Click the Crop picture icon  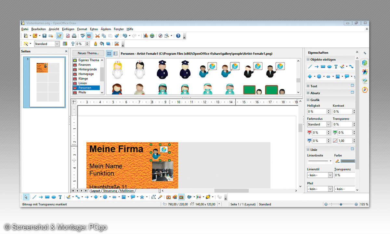pos(117,44)
